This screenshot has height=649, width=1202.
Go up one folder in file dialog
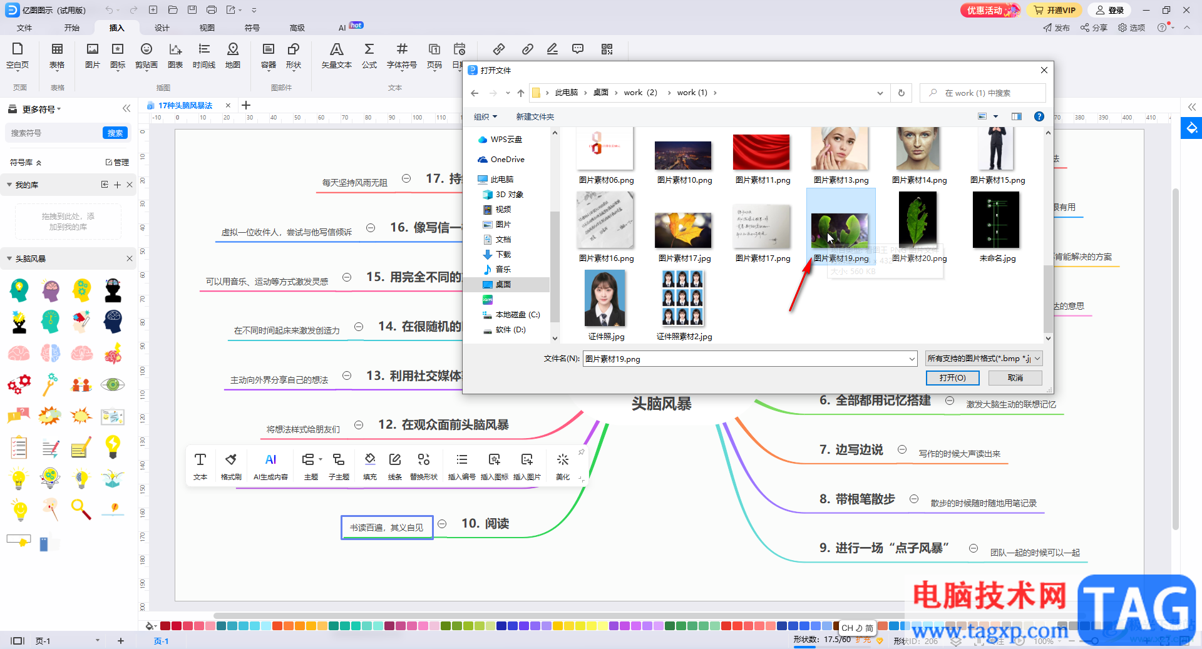point(521,93)
